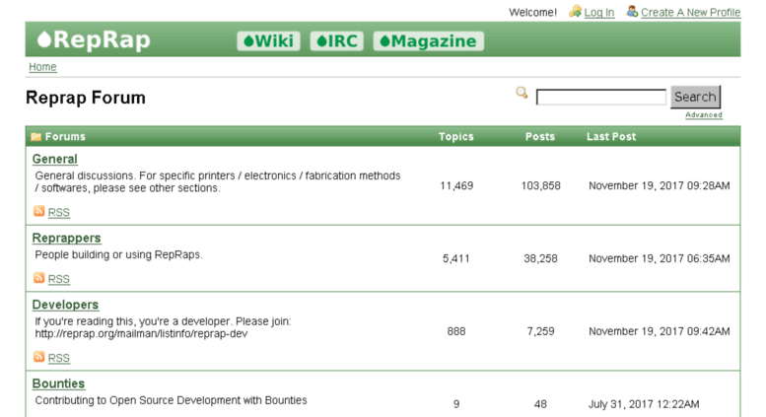
Task: Open the IRC navigation tab
Action: pos(337,41)
